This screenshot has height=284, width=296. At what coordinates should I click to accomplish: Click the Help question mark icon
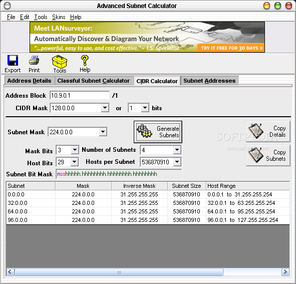85,61
